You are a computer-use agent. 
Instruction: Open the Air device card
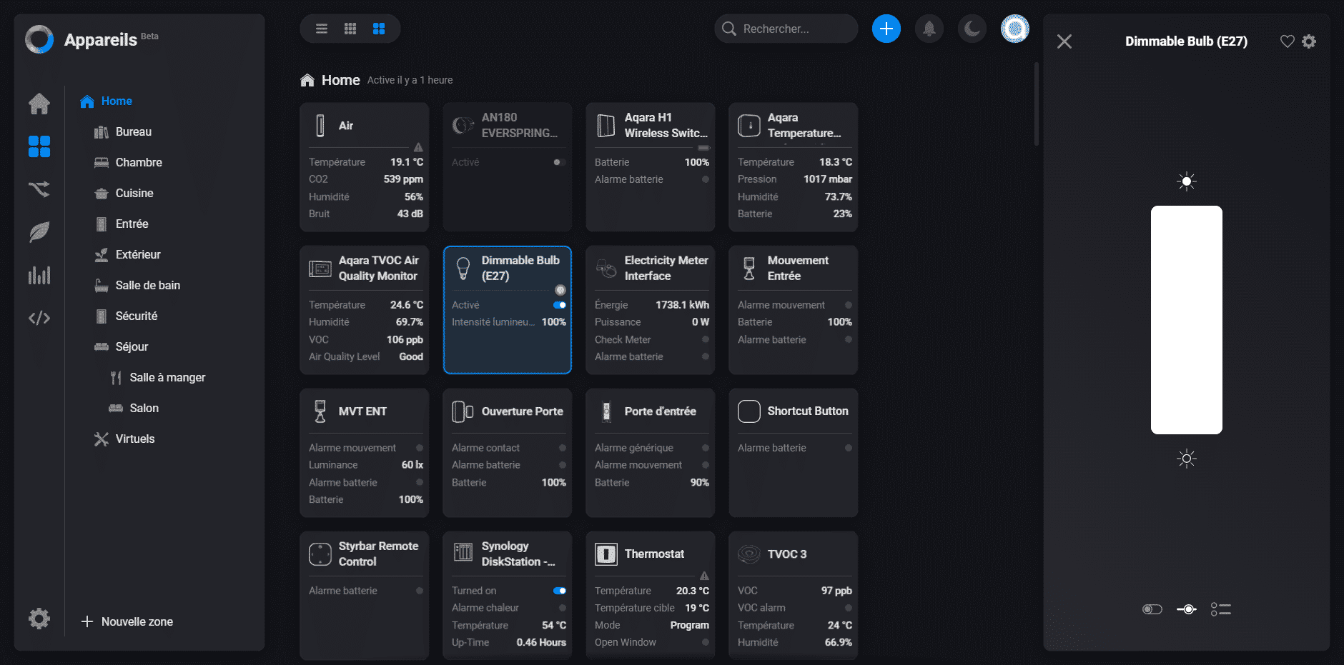click(x=365, y=167)
